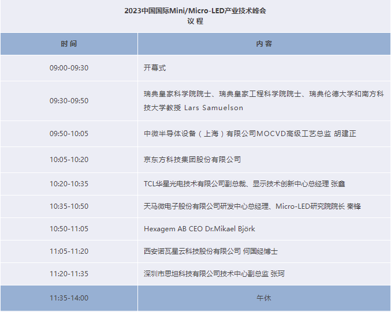This screenshot has height=312, width=391.
Task: Click the '09:00-09:30' time cell
Action: [69, 68]
